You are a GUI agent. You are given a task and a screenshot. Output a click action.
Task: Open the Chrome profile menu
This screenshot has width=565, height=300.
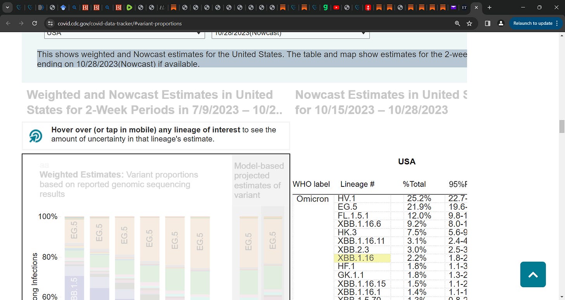click(x=501, y=23)
